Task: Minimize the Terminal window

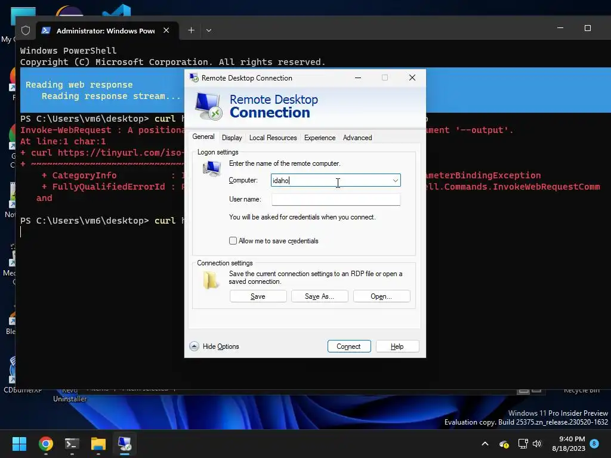Action: click(x=560, y=28)
